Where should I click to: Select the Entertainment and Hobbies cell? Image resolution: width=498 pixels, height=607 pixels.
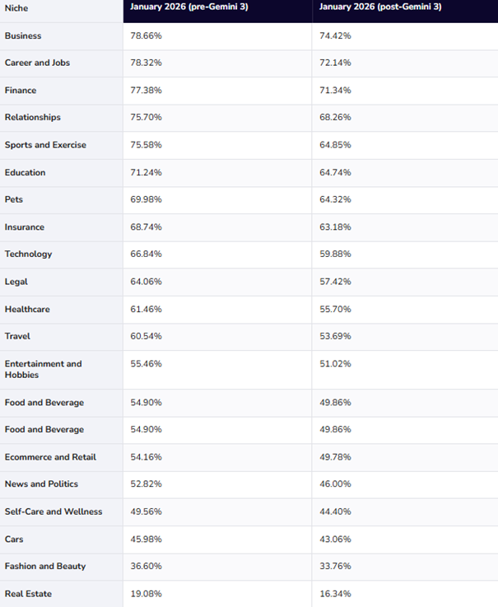pos(43,369)
